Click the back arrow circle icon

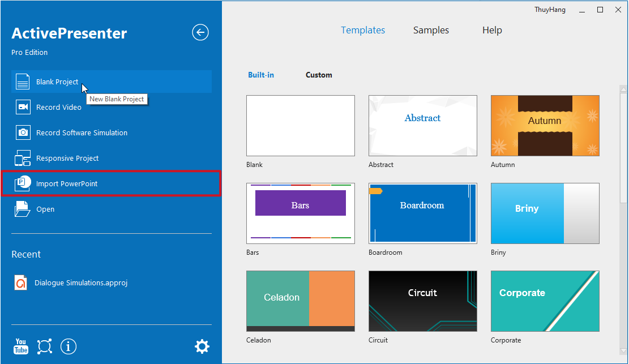[200, 32]
